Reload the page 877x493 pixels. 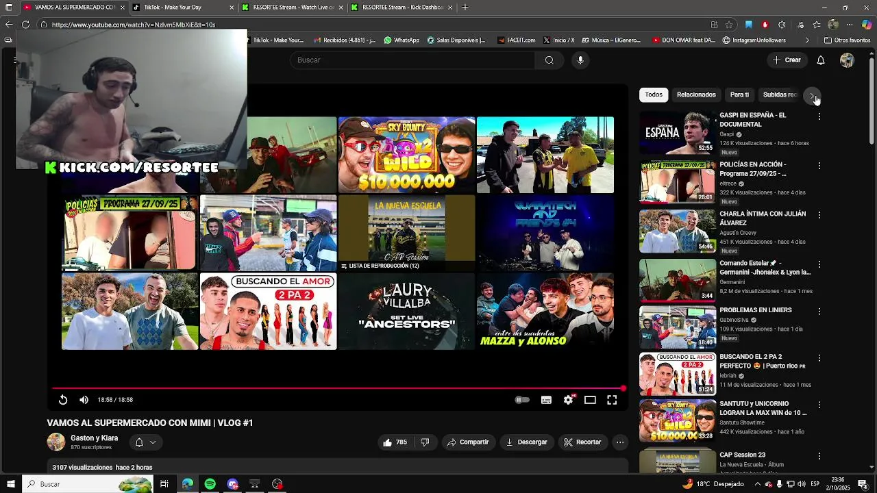(x=25, y=25)
